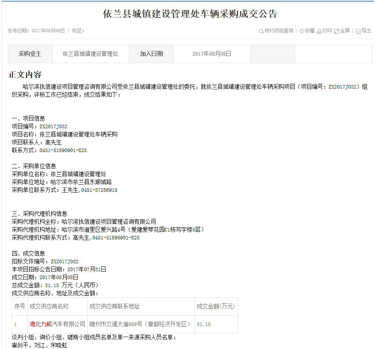Click the 正文内容 heading
Image resolution: width=374 pixels, height=349 pixels.
pos(25,75)
